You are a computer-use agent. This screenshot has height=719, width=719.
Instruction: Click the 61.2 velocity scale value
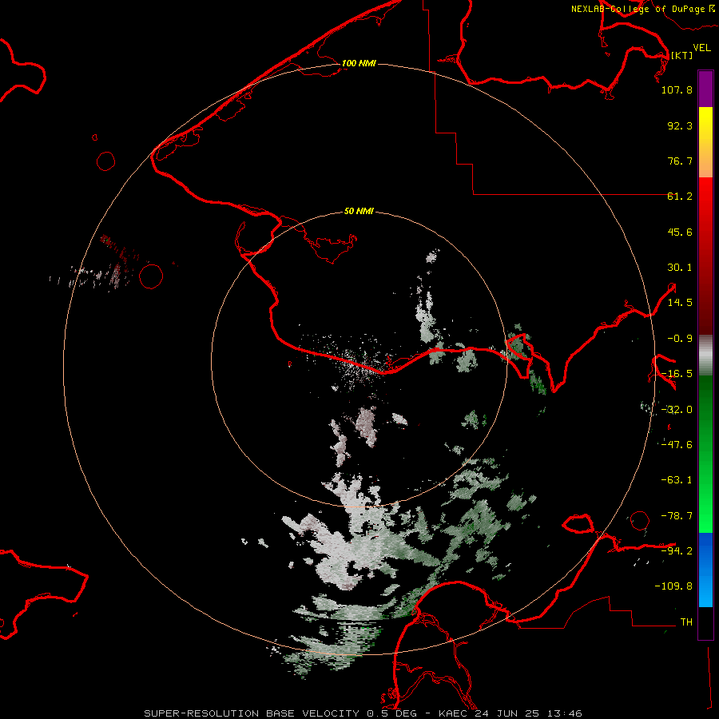(680, 197)
